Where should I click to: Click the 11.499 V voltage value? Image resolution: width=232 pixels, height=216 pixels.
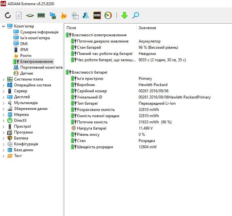pyautogui.click(x=145, y=128)
